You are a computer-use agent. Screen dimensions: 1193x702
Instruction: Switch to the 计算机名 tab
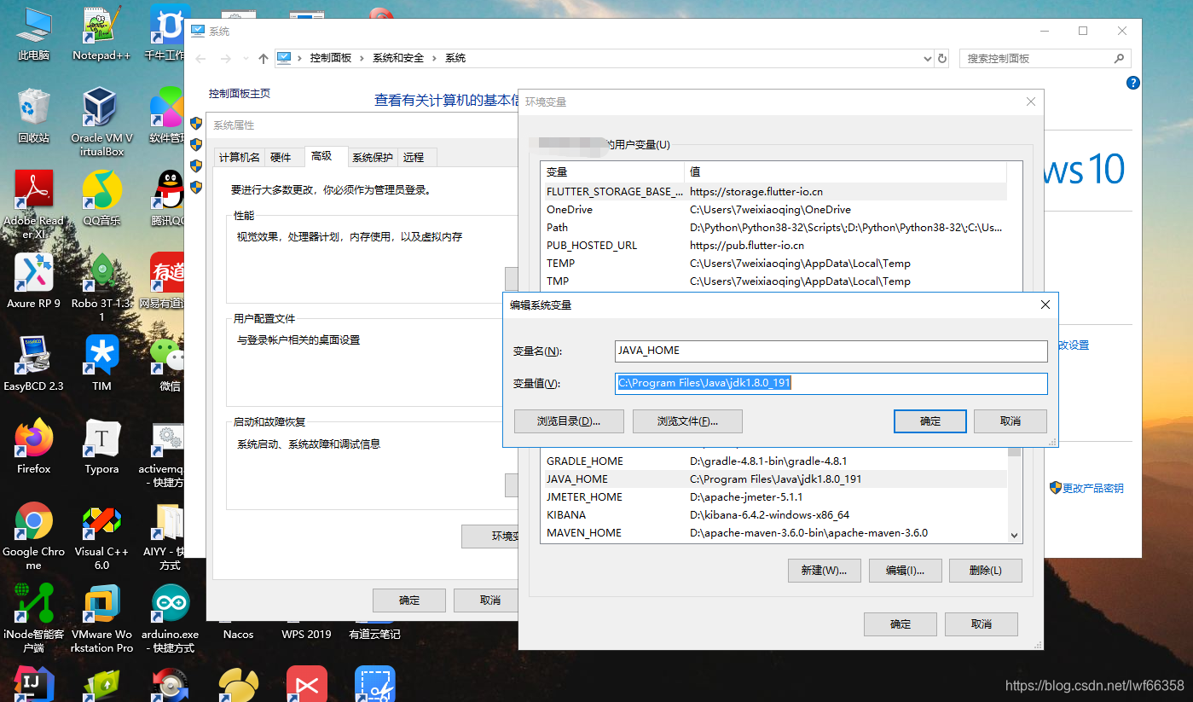(239, 157)
